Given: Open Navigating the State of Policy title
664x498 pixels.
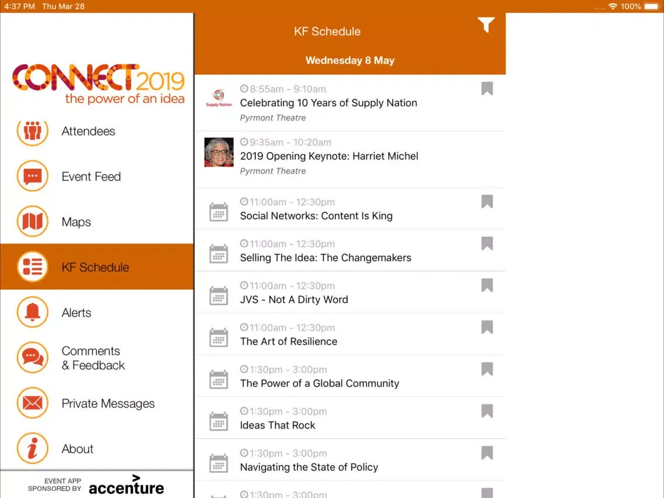Looking at the screenshot, I should tap(309, 468).
